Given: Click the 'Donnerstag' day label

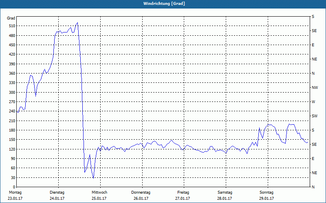Looking at the screenshot, I should [x=141, y=192].
